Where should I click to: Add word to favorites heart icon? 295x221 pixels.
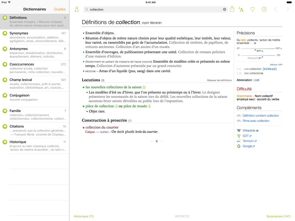253,9
